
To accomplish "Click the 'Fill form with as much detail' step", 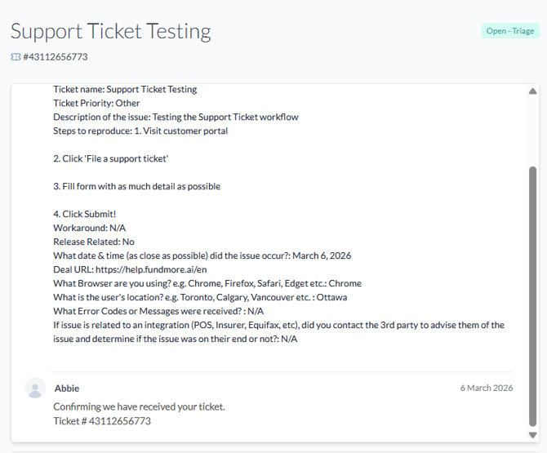I will tap(137, 186).
